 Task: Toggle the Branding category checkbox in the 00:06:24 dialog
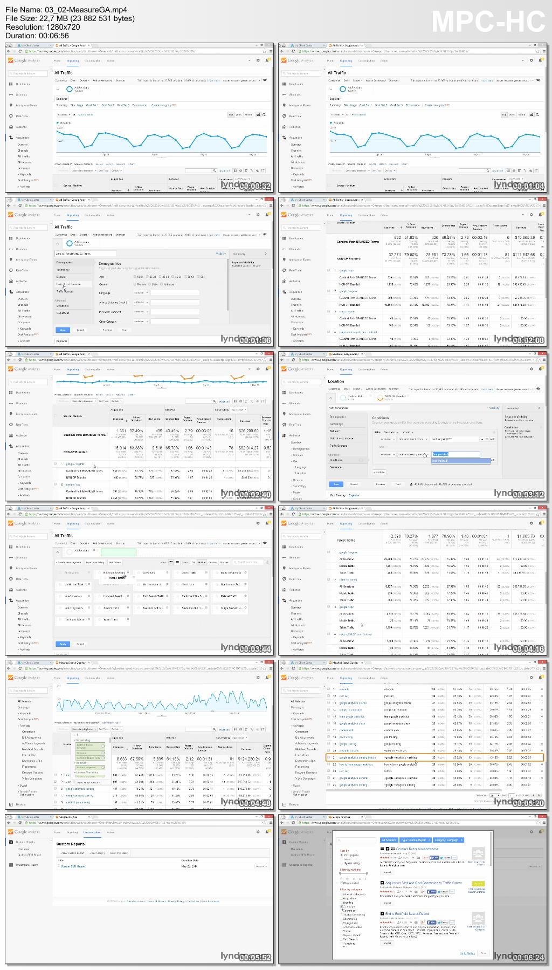point(341,903)
